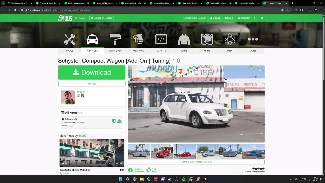Select the red car thumbnail with yellow building
Screen dimensions: 325x183
[x=162, y=151]
